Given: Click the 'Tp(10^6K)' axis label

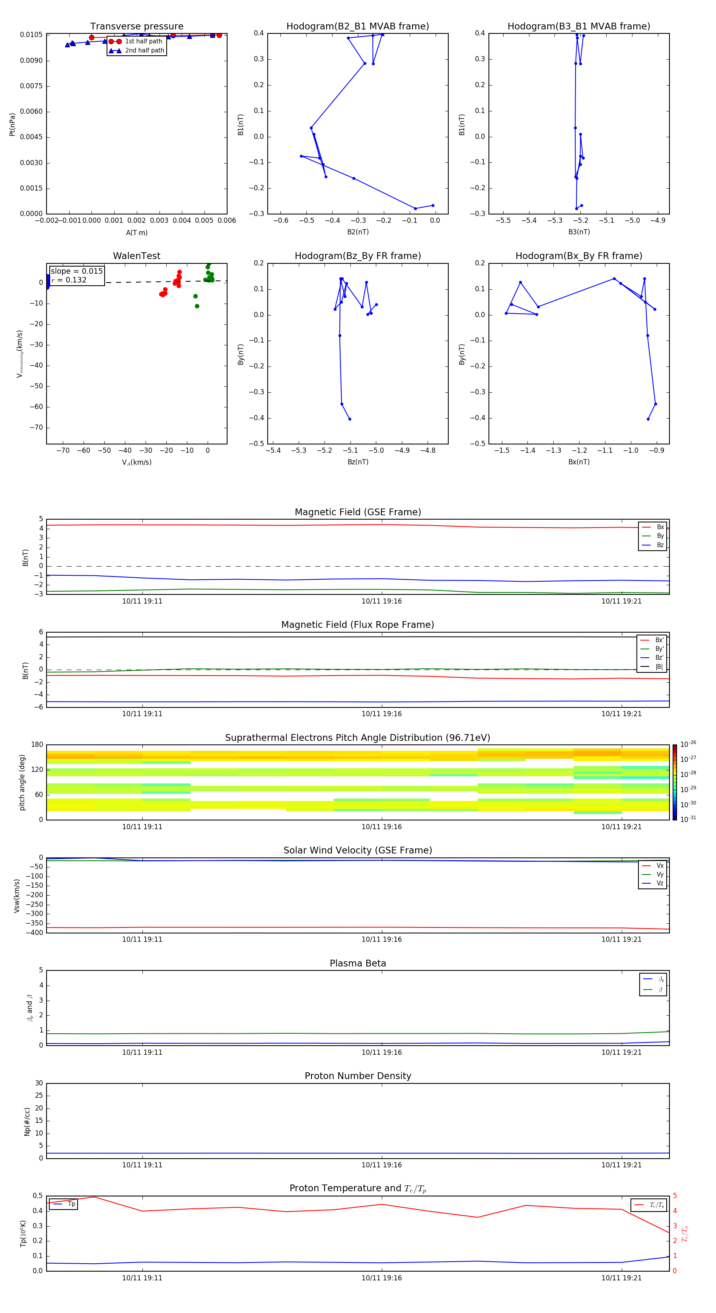Looking at the screenshot, I should [23, 1233].
